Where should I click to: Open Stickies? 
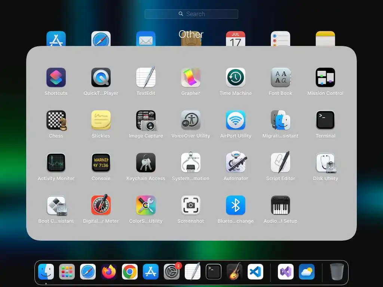click(x=101, y=120)
